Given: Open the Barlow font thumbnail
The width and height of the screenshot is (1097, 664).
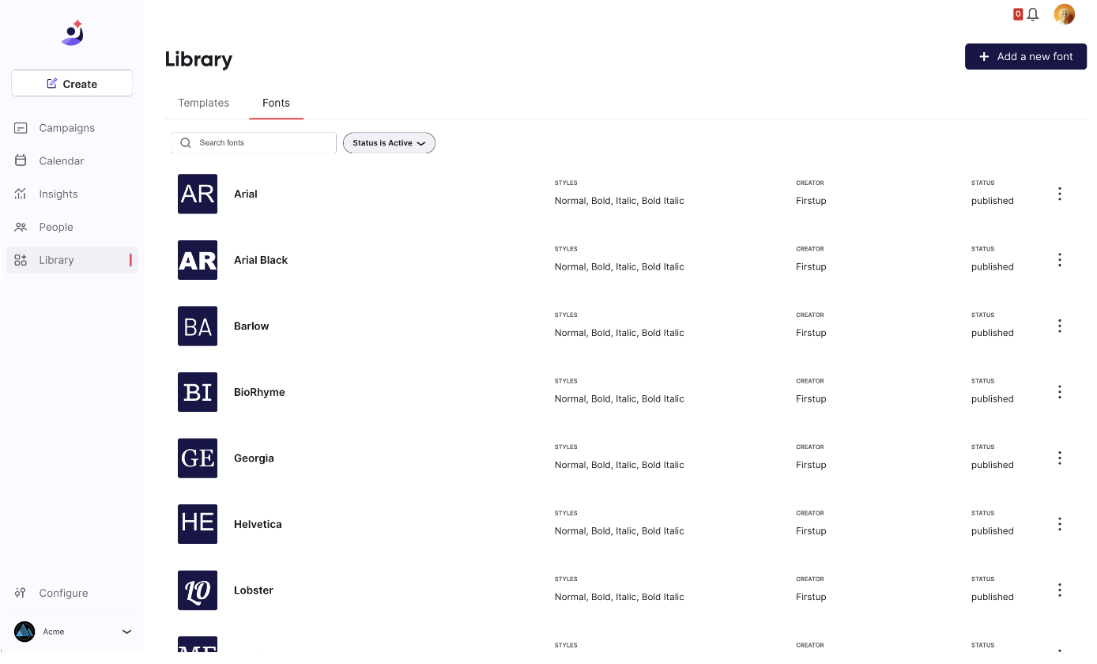Looking at the screenshot, I should (x=198, y=326).
